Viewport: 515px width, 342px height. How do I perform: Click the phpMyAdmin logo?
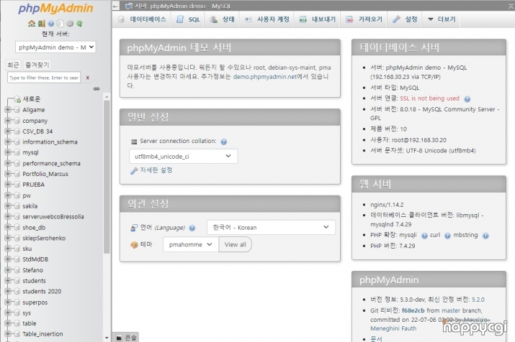coord(55,9)
